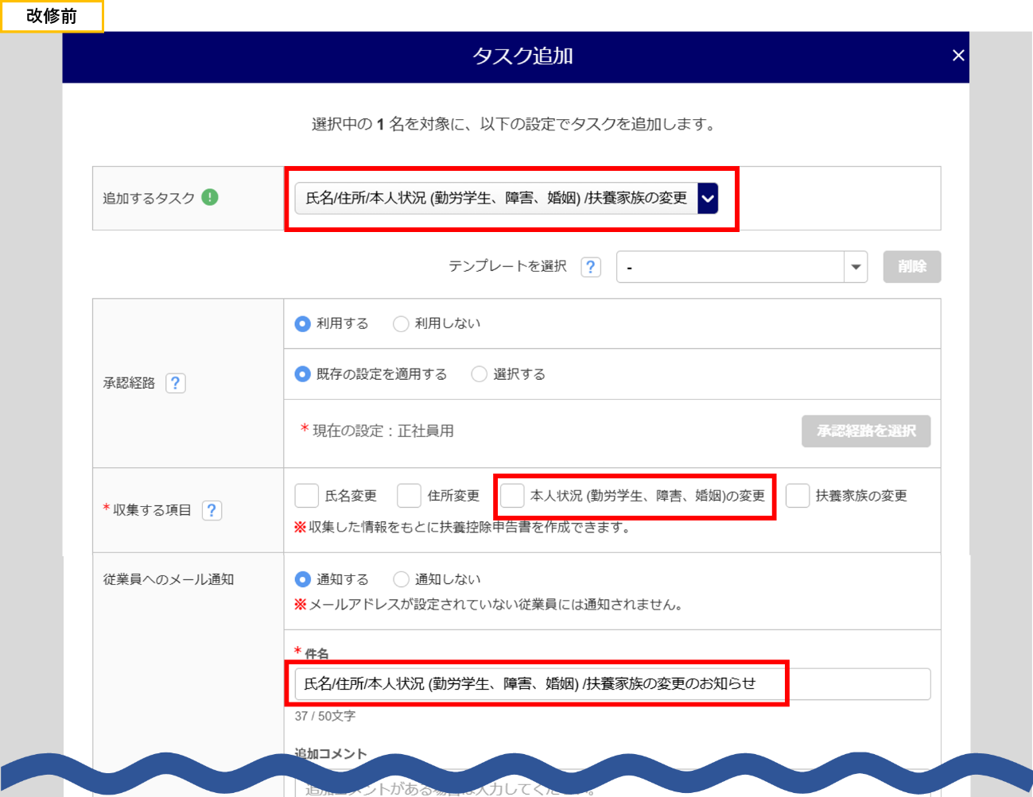Click the green info icon beside 追加するタスク
1033x797 pixels.
210,197
